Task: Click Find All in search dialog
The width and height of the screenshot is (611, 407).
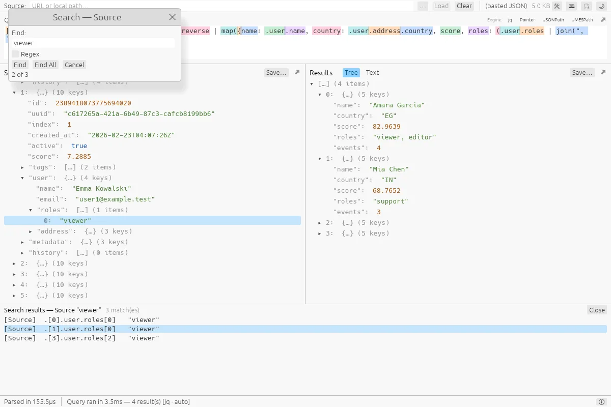Action: [x=46, y=65]
